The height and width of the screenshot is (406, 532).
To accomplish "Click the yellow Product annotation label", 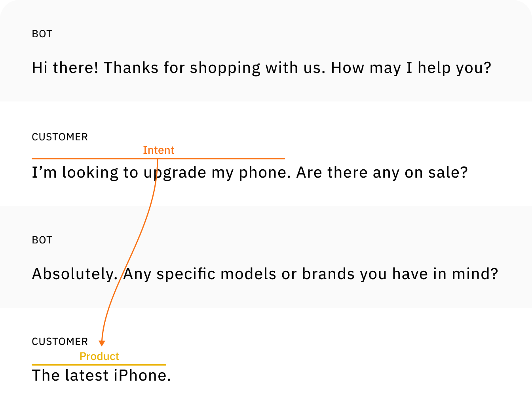I will [x=99, y=356].
